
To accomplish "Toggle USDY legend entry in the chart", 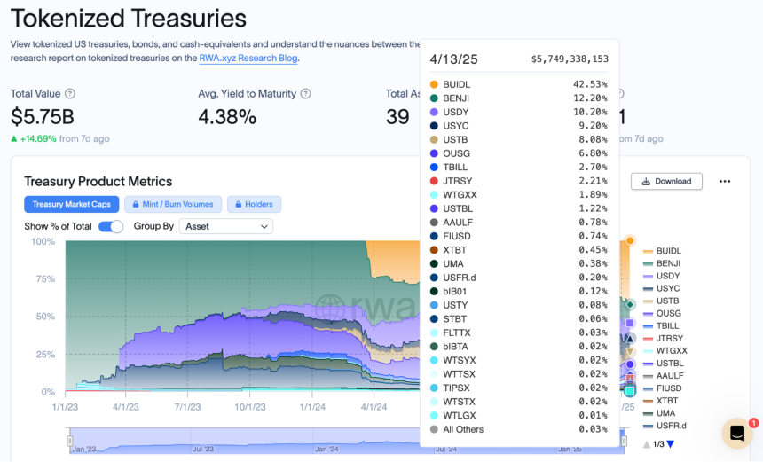I will (661, 276).
